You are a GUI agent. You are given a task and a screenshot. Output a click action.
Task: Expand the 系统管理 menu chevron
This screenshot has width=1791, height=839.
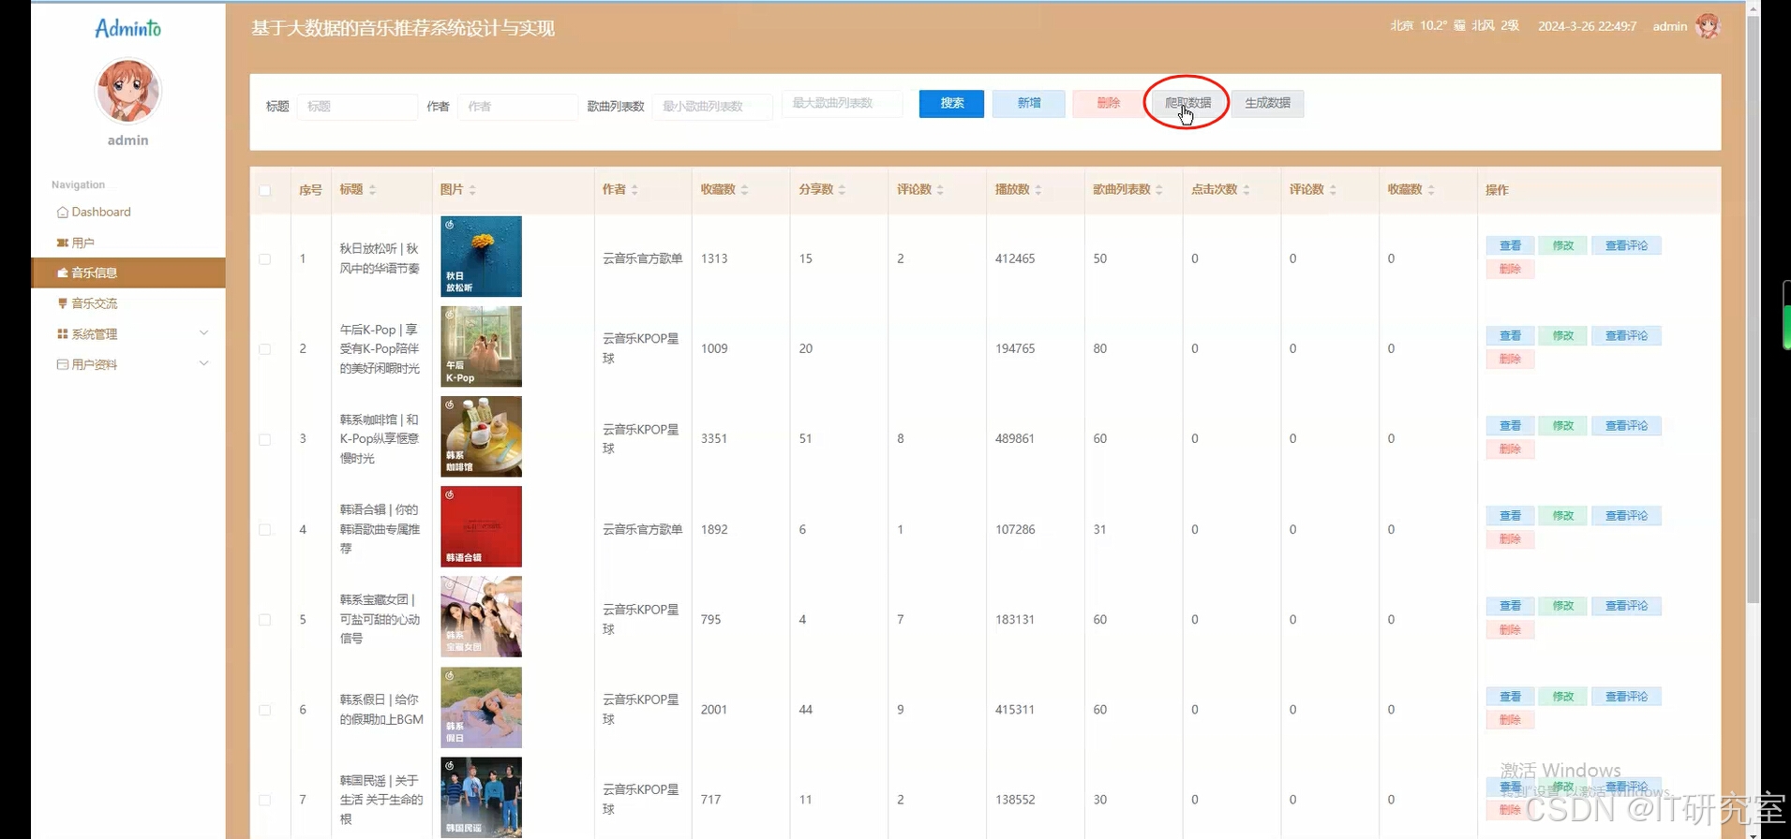click(x=204, y=333)
